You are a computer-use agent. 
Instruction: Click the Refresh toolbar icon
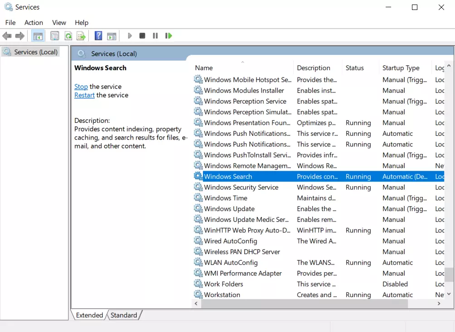pos(68,36)
